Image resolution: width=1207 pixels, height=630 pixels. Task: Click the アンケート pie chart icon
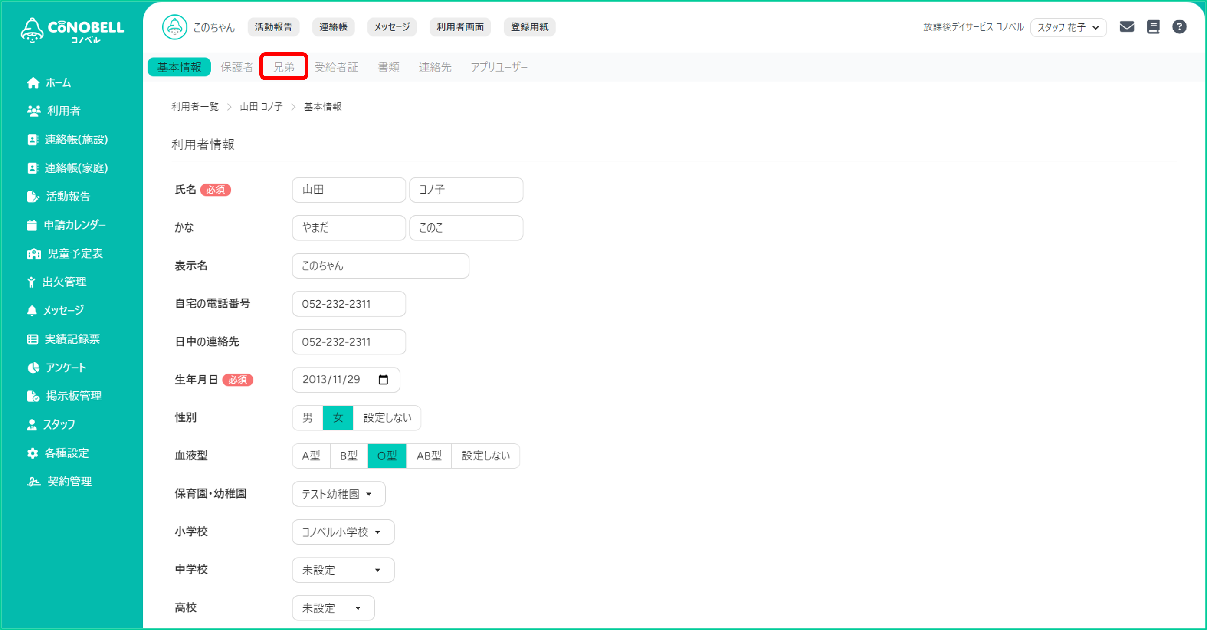coord(33,368)
